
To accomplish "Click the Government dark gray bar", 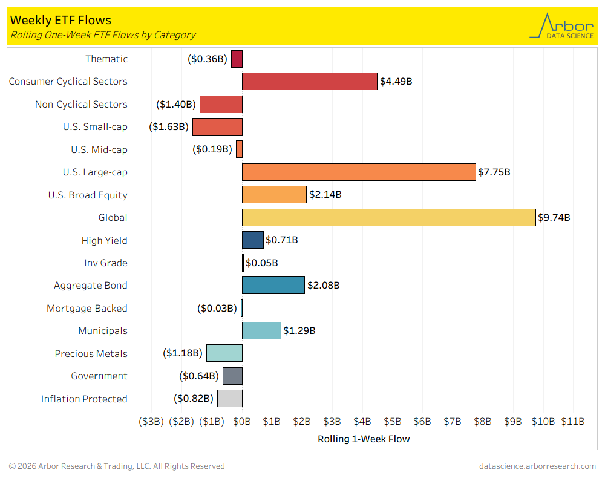I will [232, 376].
